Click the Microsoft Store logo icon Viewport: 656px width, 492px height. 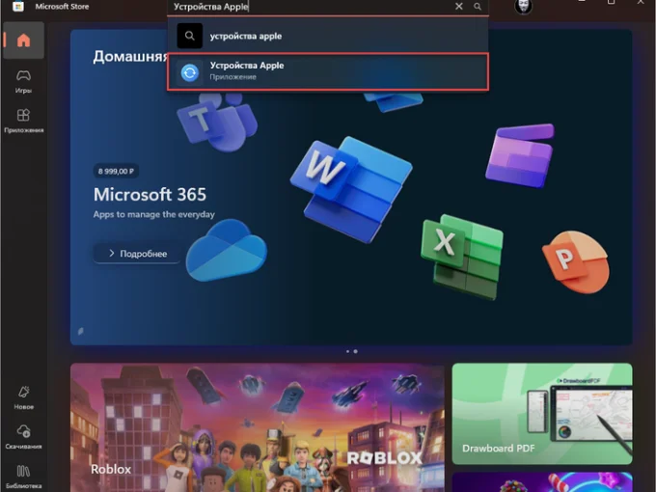point(18,7)
